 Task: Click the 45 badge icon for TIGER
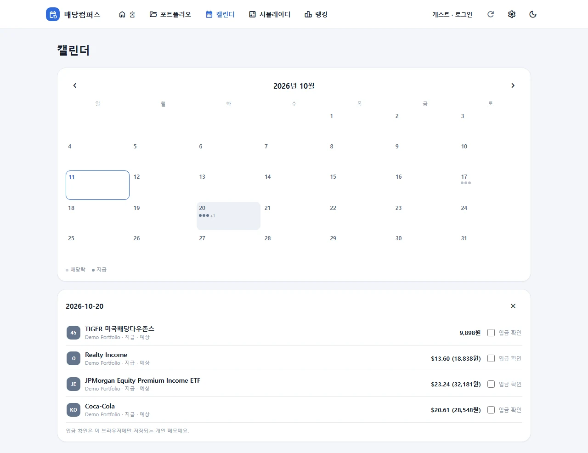(x=73, y=333)
